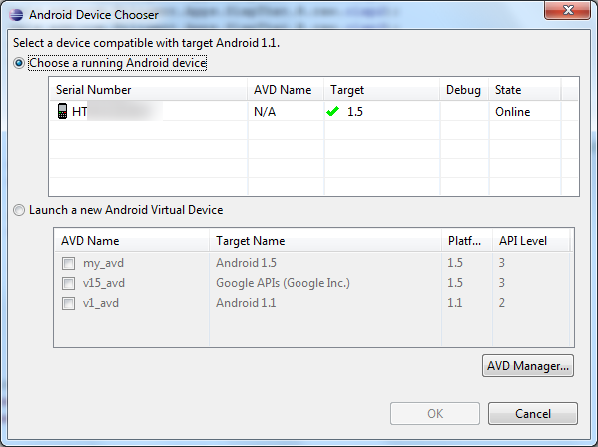
Task: Tick the v15_avd checkbox
Action: [x=68, y=283]
